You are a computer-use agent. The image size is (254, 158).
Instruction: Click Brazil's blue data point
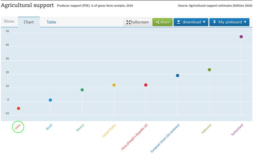[x=50, y=100]
